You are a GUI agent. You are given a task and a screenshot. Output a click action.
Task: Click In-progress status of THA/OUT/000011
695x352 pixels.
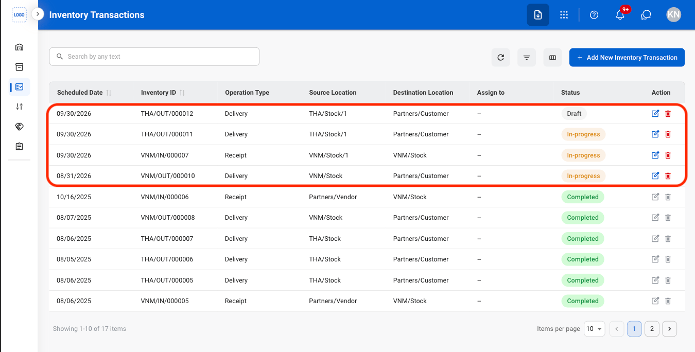583,134
